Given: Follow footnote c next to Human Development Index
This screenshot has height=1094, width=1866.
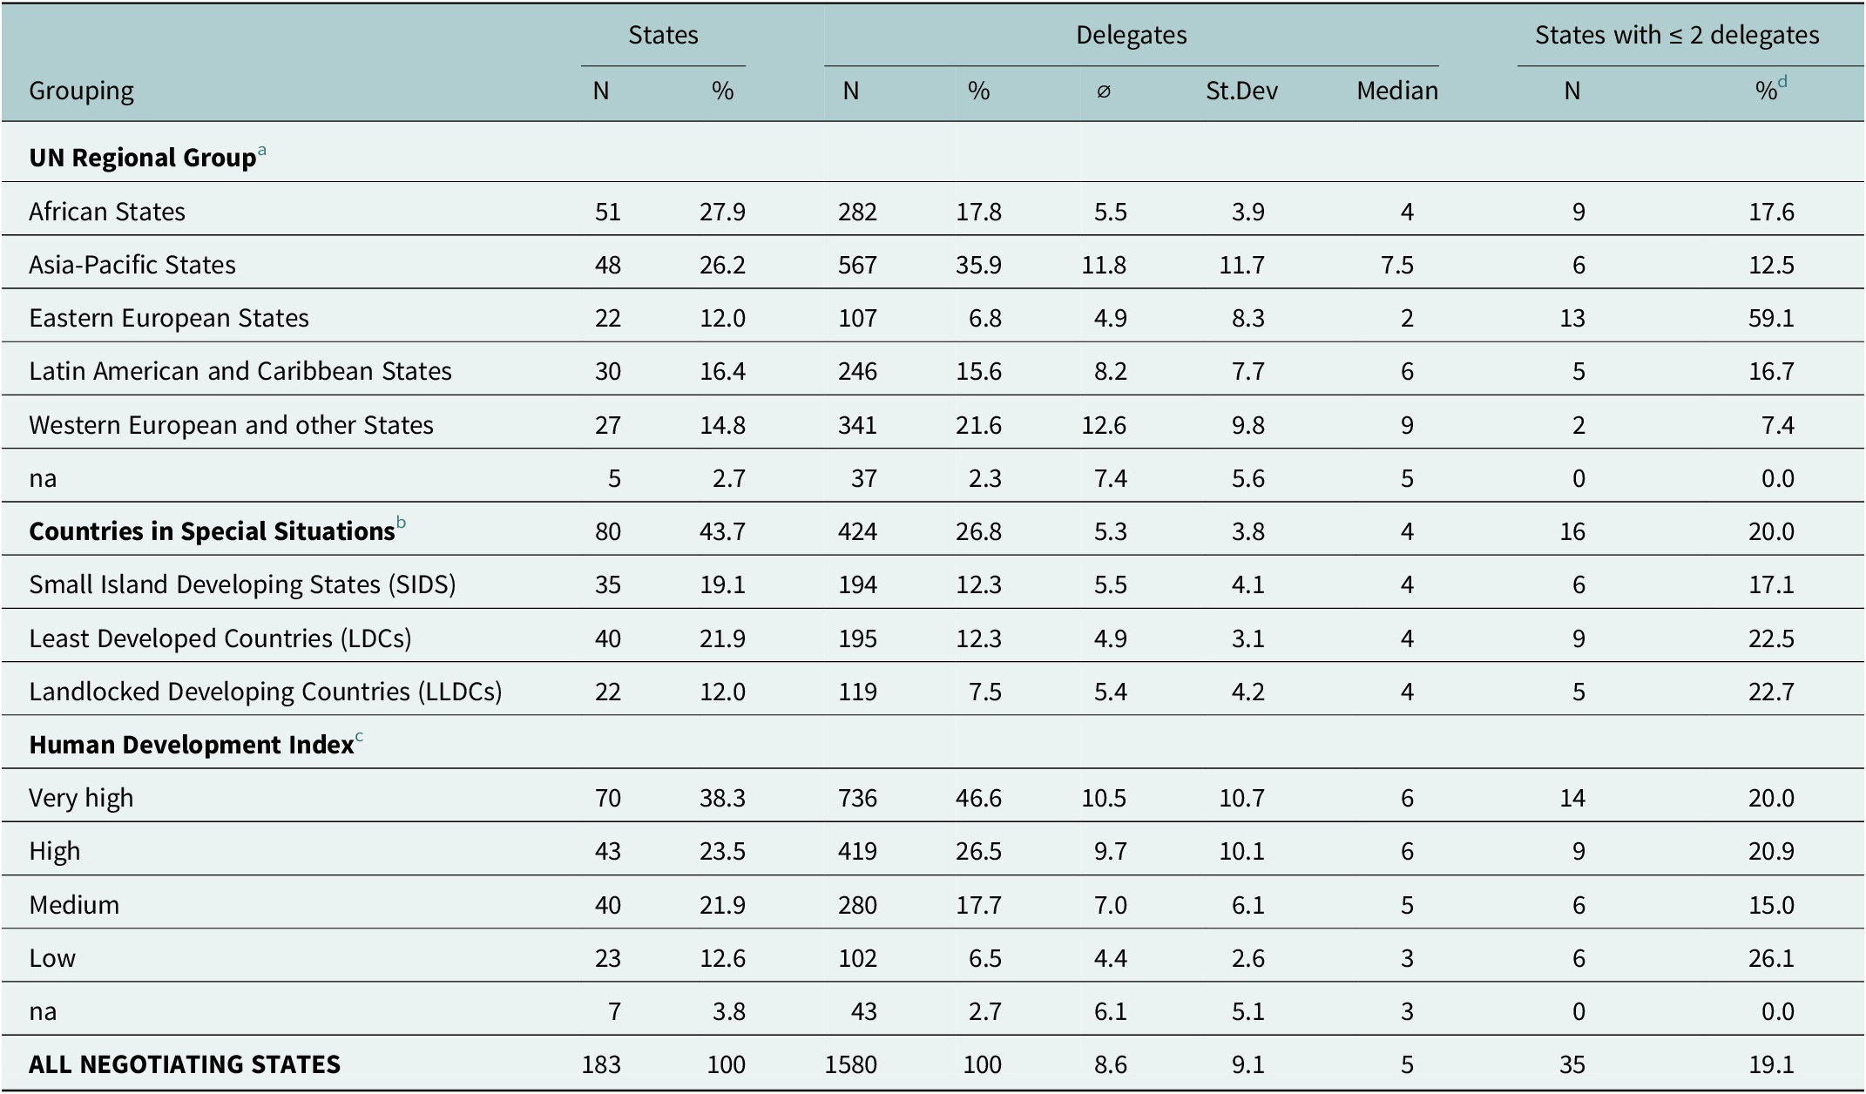Looking at the screenshot, I should click(359, 737).
